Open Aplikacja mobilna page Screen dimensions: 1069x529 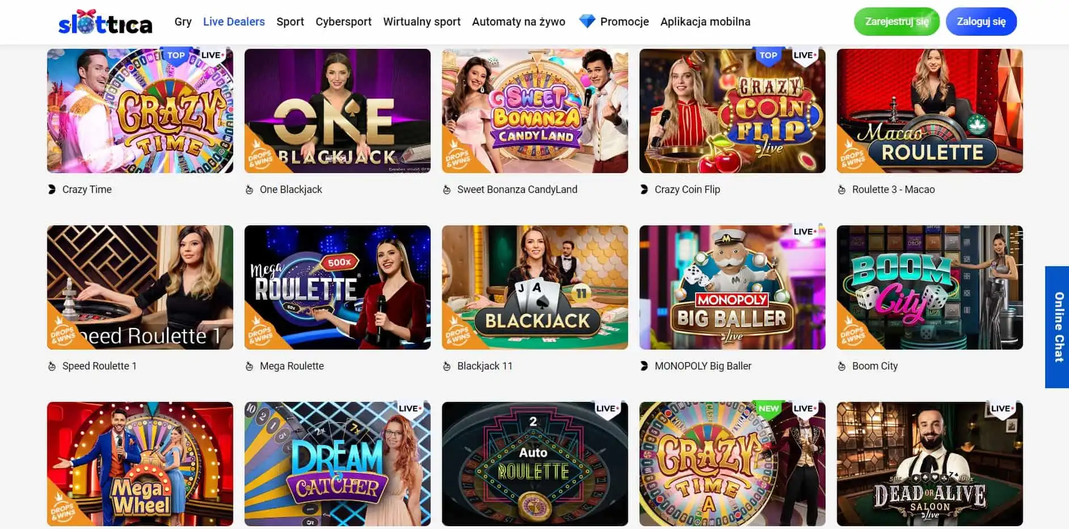point(705,22)
